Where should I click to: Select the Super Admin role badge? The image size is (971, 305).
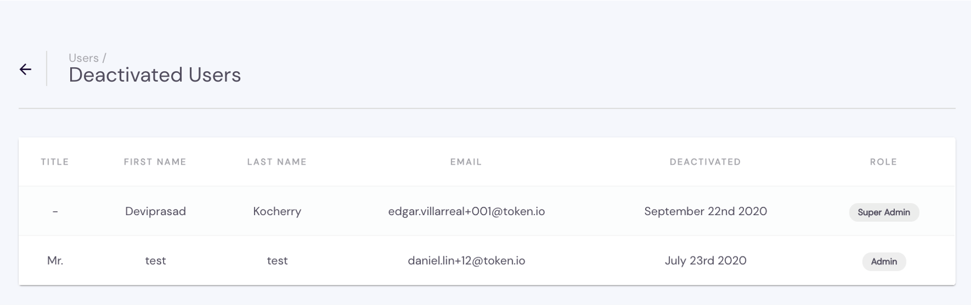click(x=884, y=212)
